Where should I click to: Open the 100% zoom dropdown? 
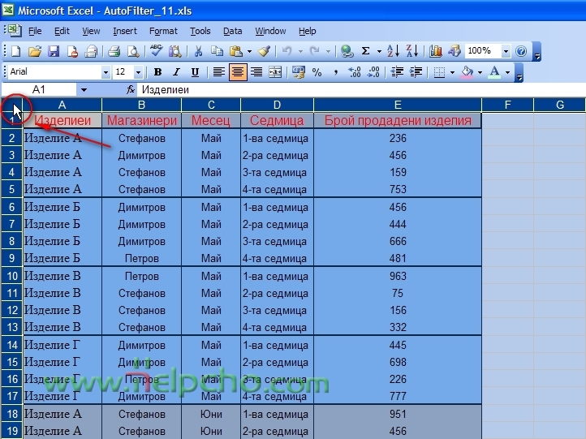coord(506,51)
